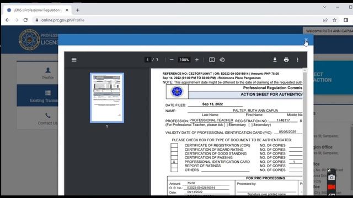Click Professional Identification Card checked box
353x198 pixels.
pyautogui.click(x=174, y=162)
